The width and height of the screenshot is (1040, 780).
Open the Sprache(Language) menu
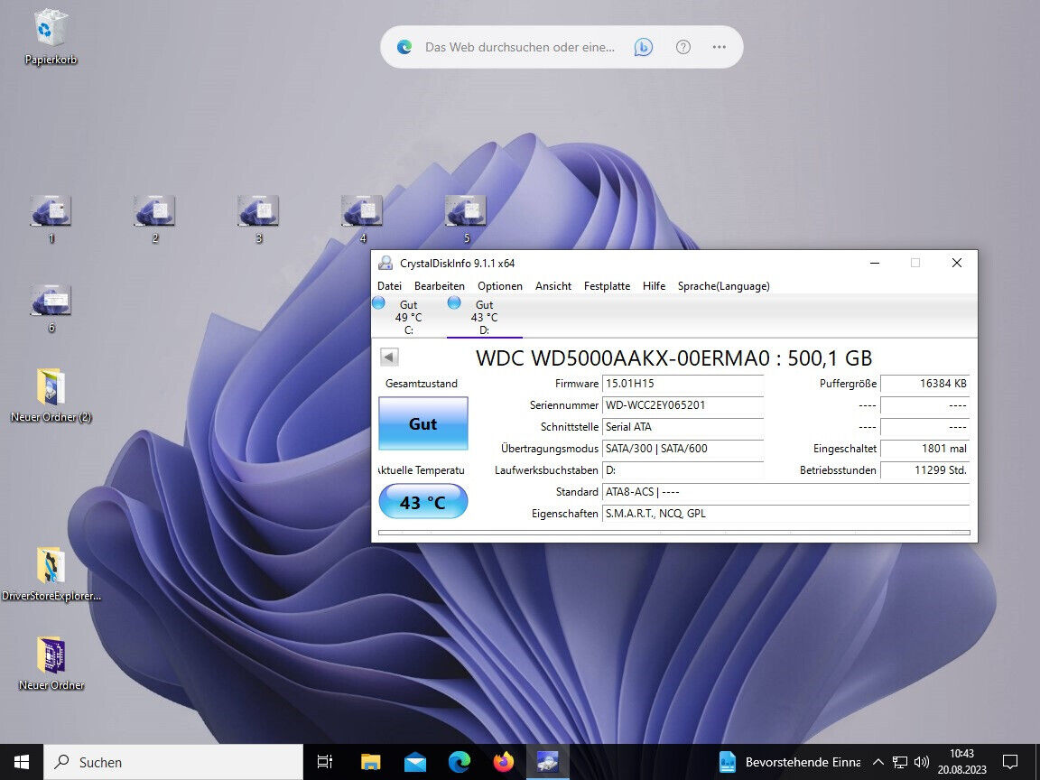[724, 286]
